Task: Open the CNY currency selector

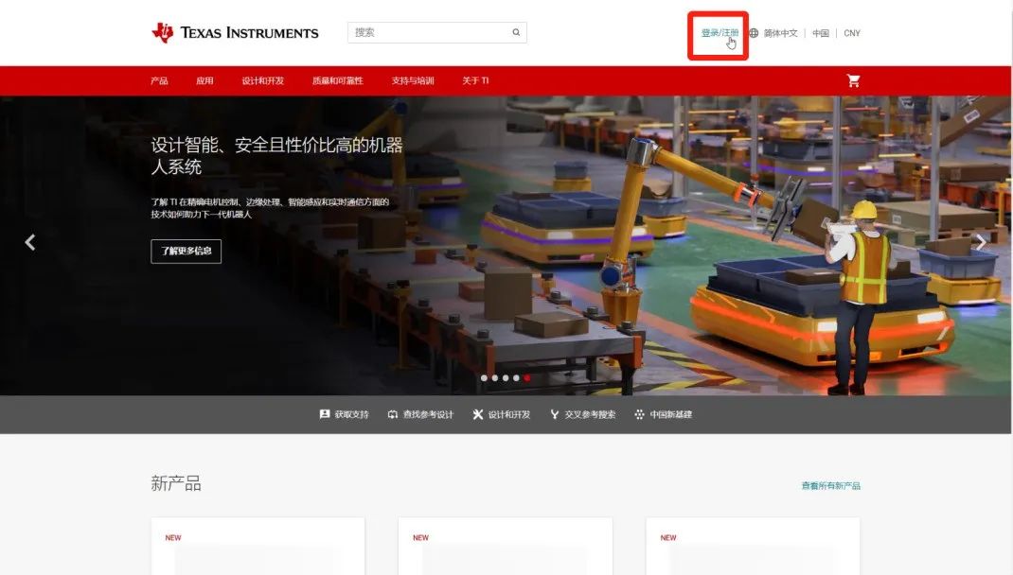Action: [x=851, y=32]
